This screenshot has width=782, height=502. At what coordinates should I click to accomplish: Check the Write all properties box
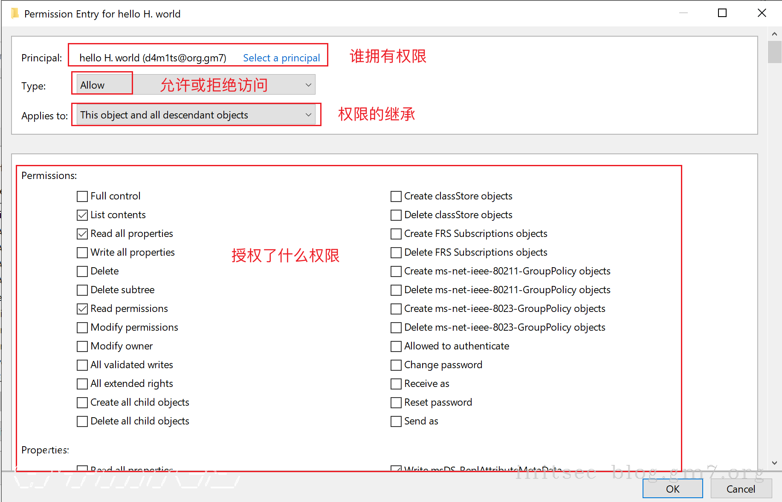82,253
